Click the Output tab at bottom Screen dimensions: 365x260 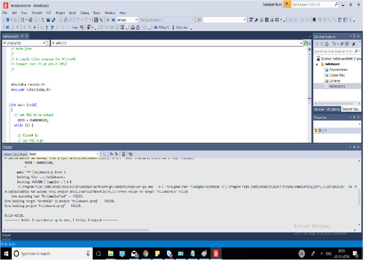pyautogui.click(x=6, y=235)
